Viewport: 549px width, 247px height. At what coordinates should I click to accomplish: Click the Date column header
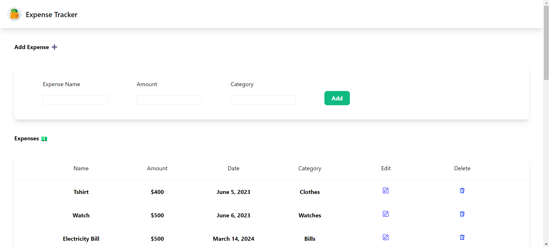pos(233,168)
